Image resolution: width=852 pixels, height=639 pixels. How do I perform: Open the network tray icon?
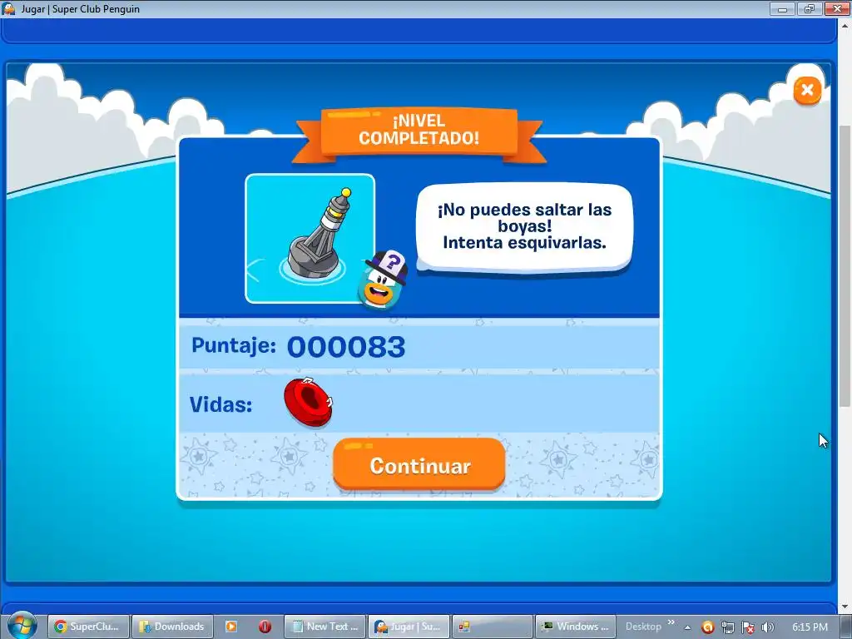point(727,627)
